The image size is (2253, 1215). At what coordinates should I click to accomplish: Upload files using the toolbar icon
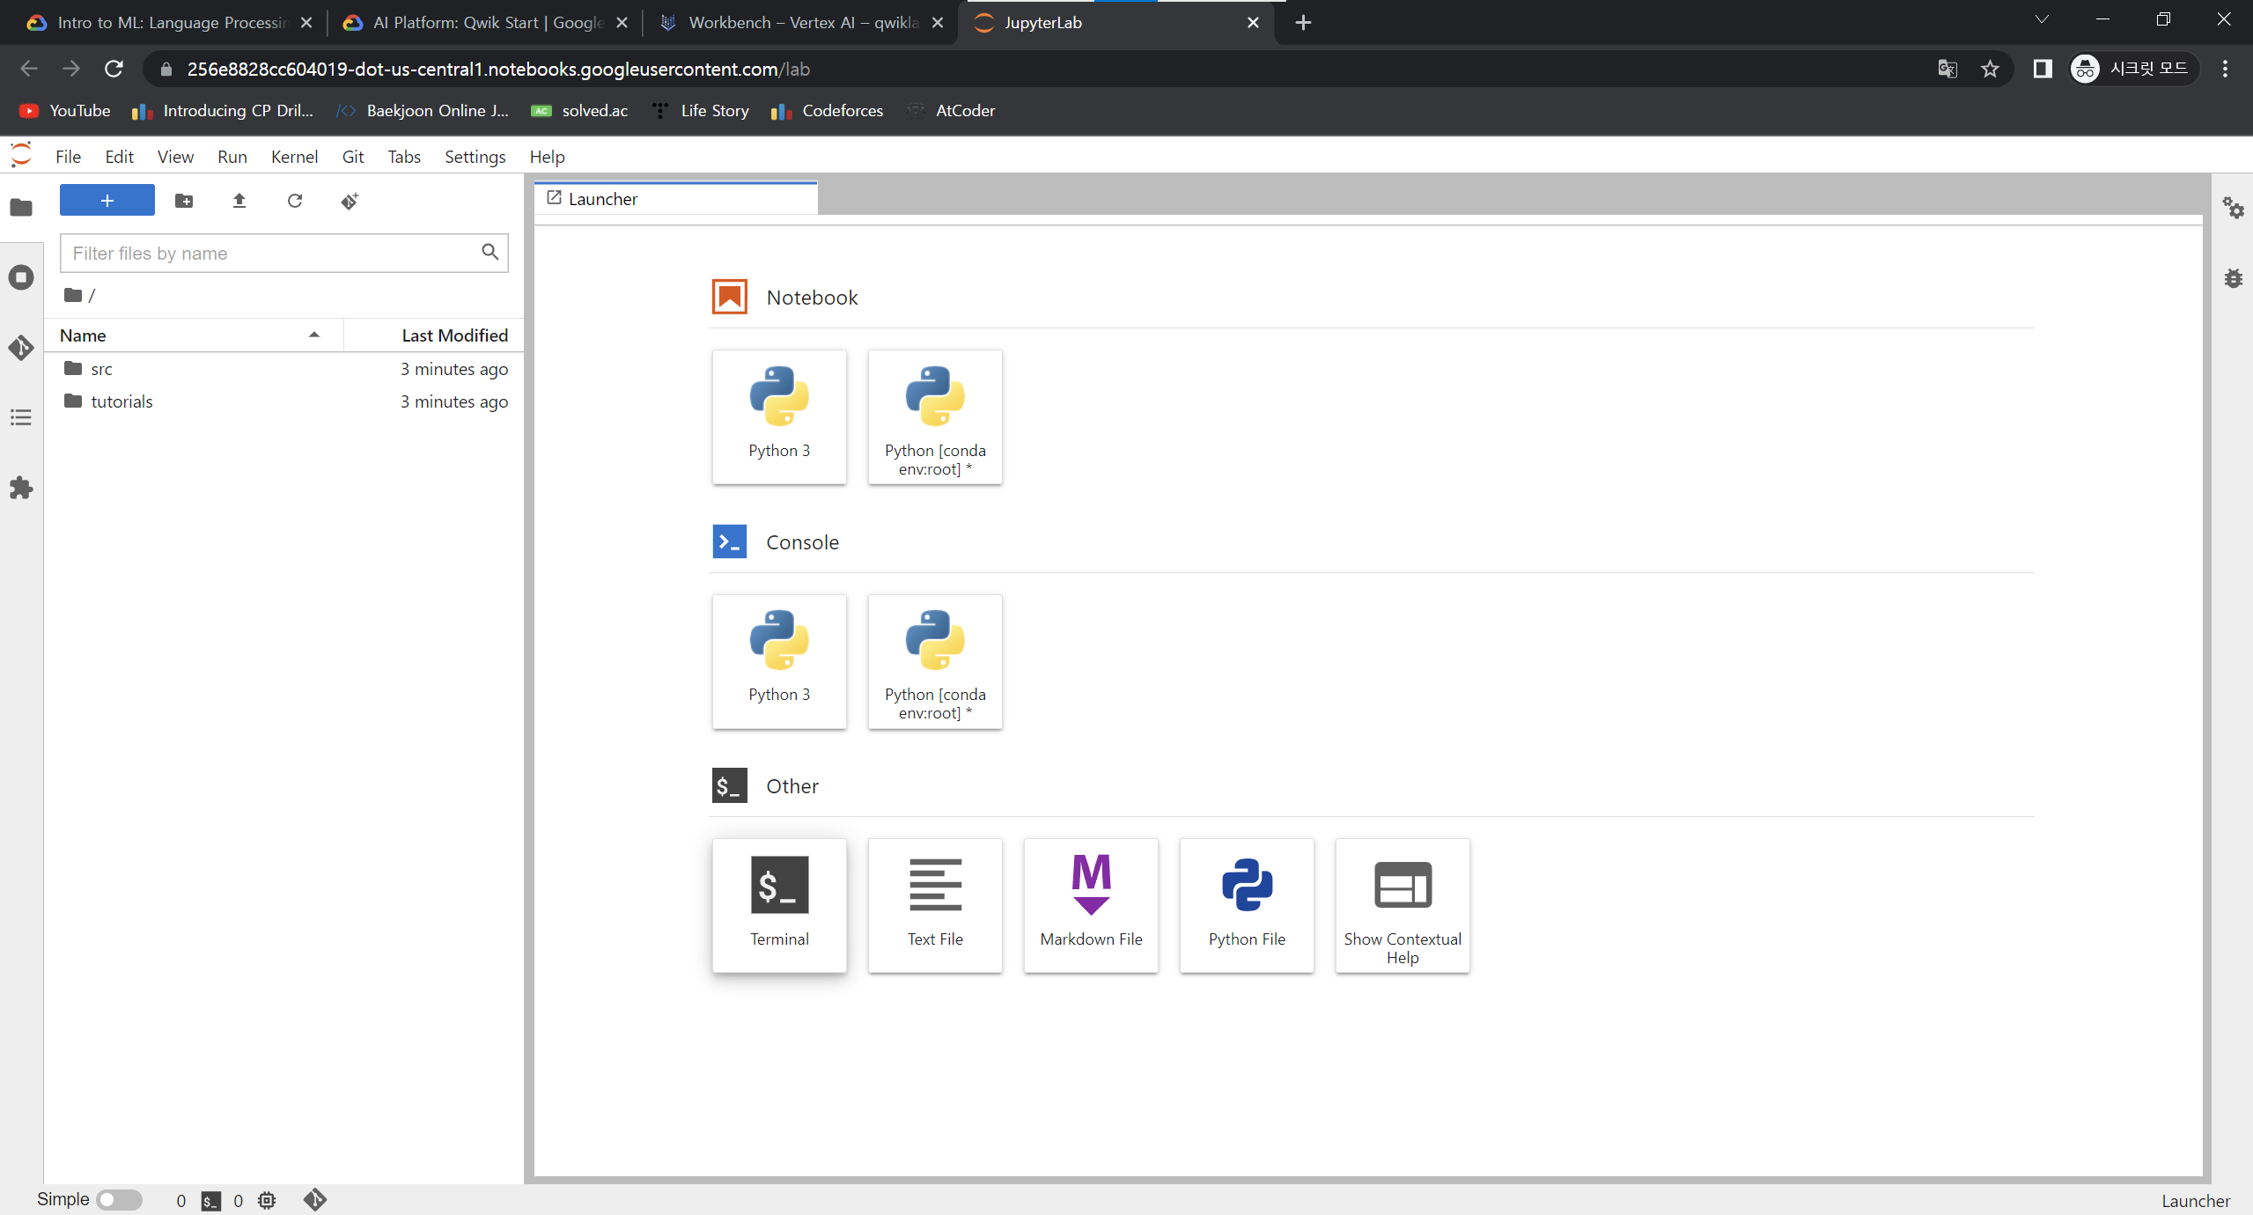coord(239,201)
